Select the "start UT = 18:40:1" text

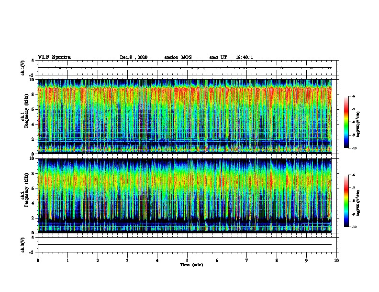click(x=231, y=57)
